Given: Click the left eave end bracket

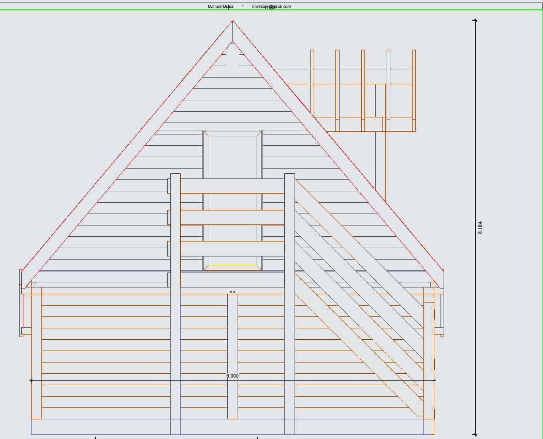Looking at the screenshot, I should pyautogui.click(x=22, y=302).
